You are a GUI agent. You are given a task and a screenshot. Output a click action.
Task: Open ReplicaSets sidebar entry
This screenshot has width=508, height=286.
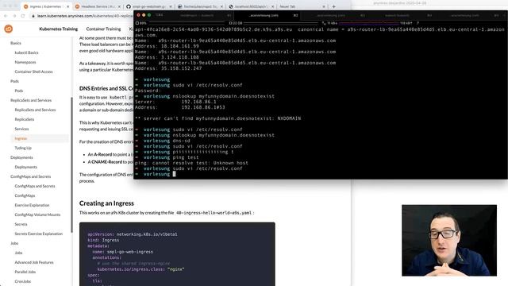pos(25,119)
